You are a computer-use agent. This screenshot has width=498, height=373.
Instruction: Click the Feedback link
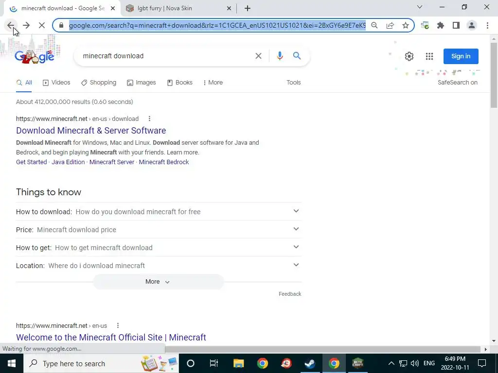290,294
